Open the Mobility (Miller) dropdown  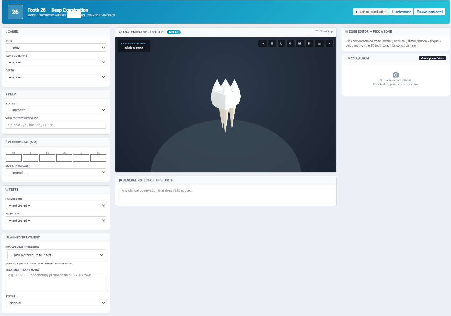(x=56, y=173)
